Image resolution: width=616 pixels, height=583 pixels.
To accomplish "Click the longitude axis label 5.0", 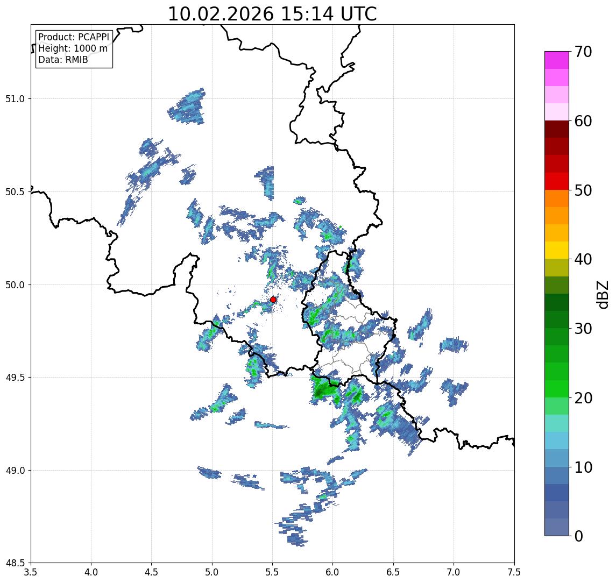I will click(212, 572).
